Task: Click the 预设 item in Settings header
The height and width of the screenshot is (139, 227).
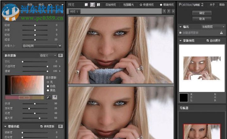Action: click(x=41, y=5)
